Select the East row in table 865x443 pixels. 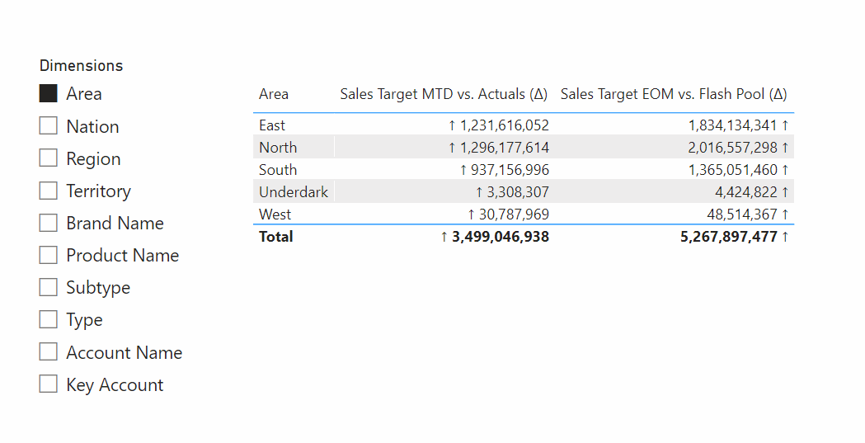tap(524, 125)
